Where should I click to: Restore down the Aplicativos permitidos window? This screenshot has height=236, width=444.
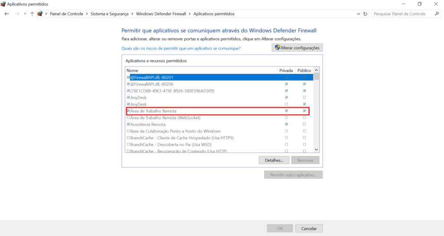click(x=420, y=4)
